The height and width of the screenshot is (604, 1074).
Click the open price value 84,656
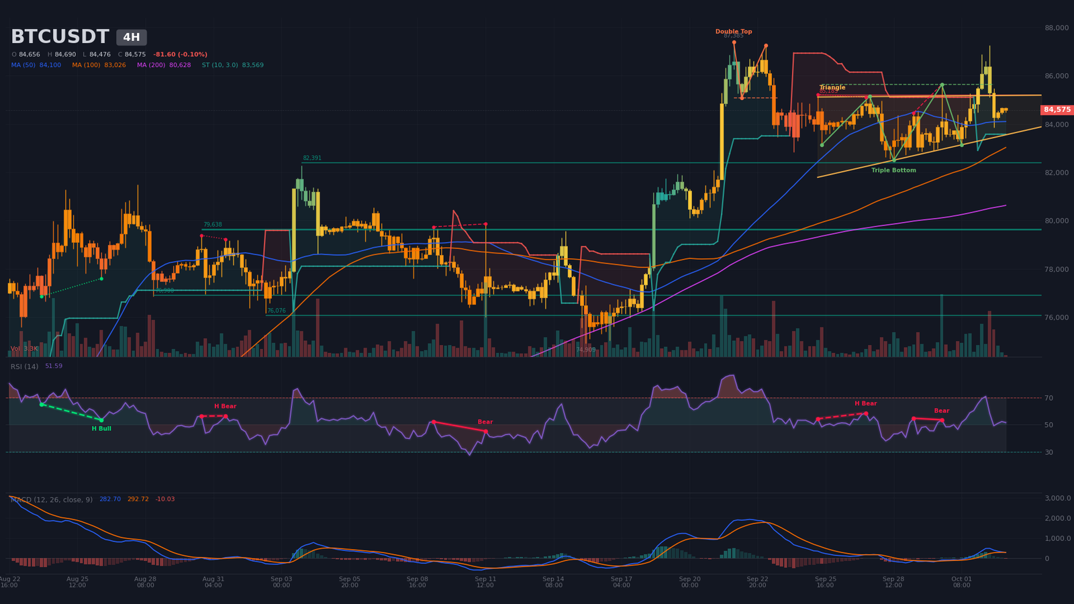tap(30, 54)
